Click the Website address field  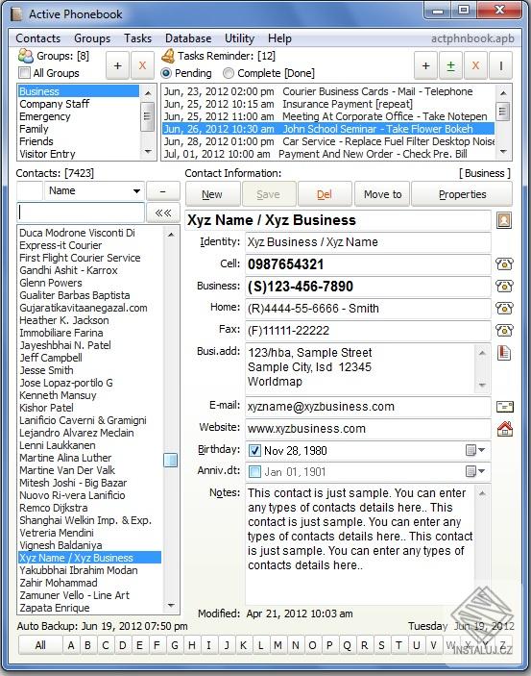pyautogui.click(x=368, y=429)
